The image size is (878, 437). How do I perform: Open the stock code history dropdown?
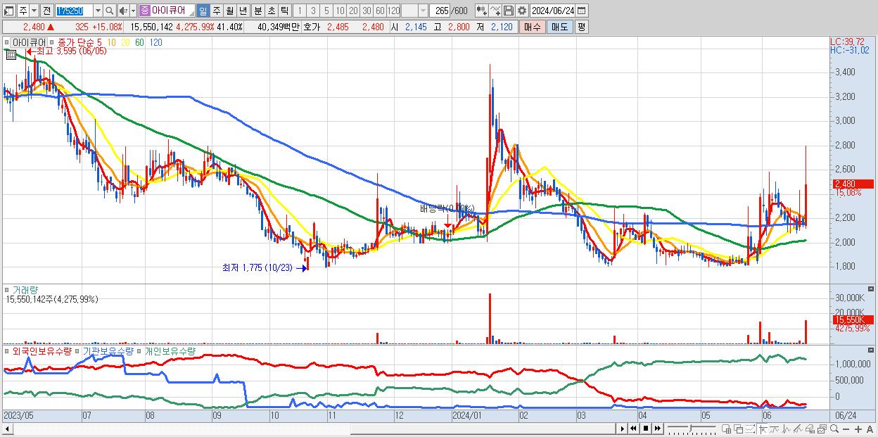click(98, 11)
